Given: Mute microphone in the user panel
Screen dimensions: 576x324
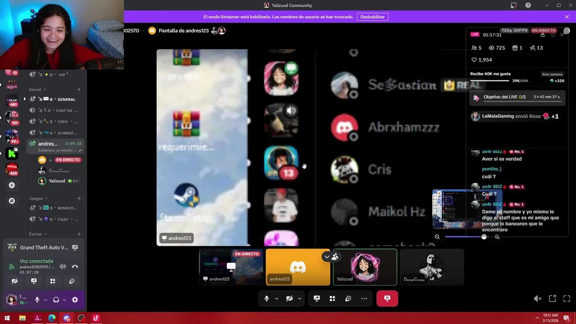Looking at the screenshot, I should point(37,300).
